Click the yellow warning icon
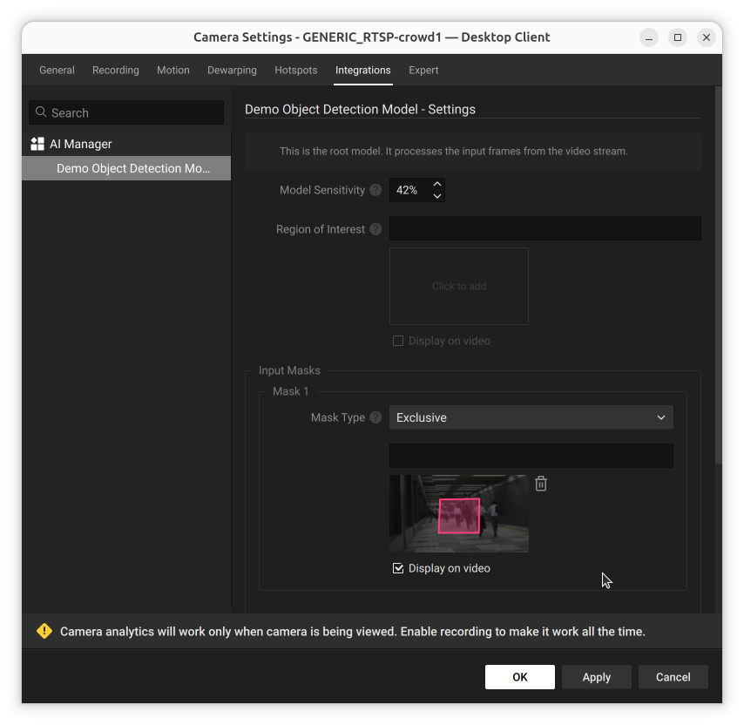This screenshot has height=725, width=744. (x=44, y=631)
